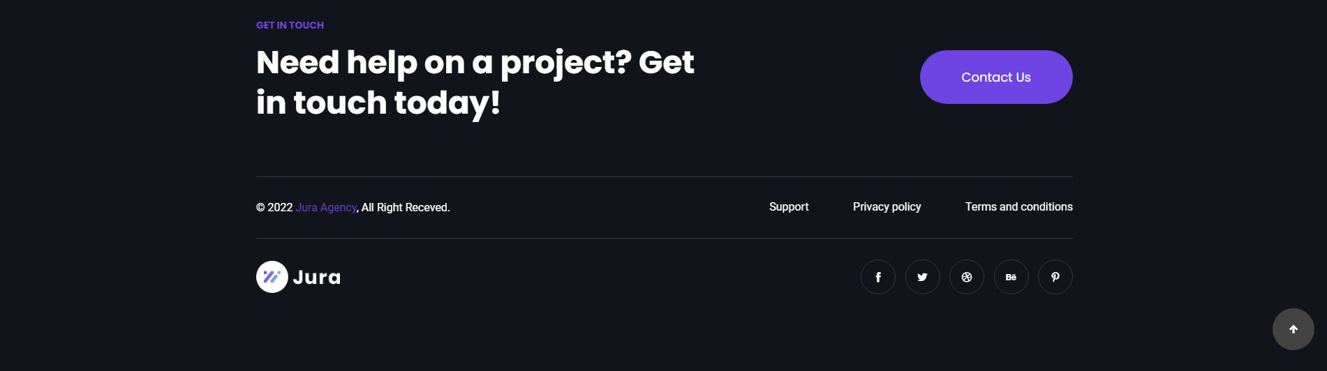Click the 'All Right Receved.' text
The width and height of the screenshot is (1327, 371).
point(406,208)
